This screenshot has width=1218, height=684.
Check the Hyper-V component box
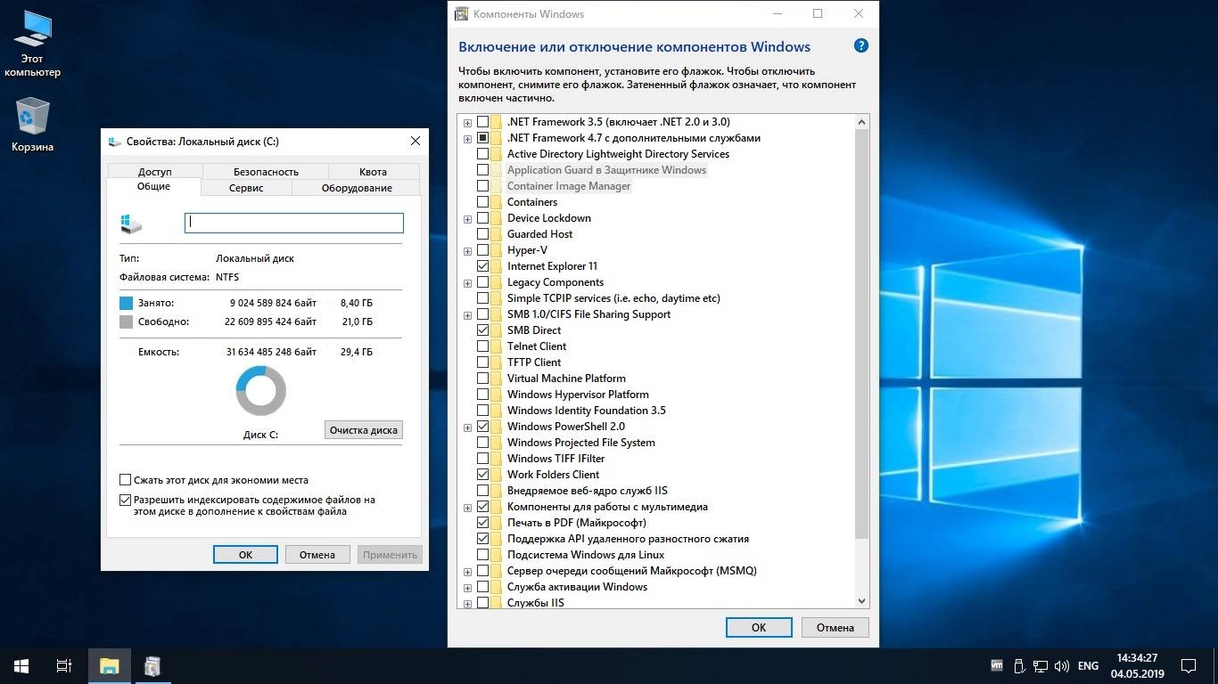(482, 250)
